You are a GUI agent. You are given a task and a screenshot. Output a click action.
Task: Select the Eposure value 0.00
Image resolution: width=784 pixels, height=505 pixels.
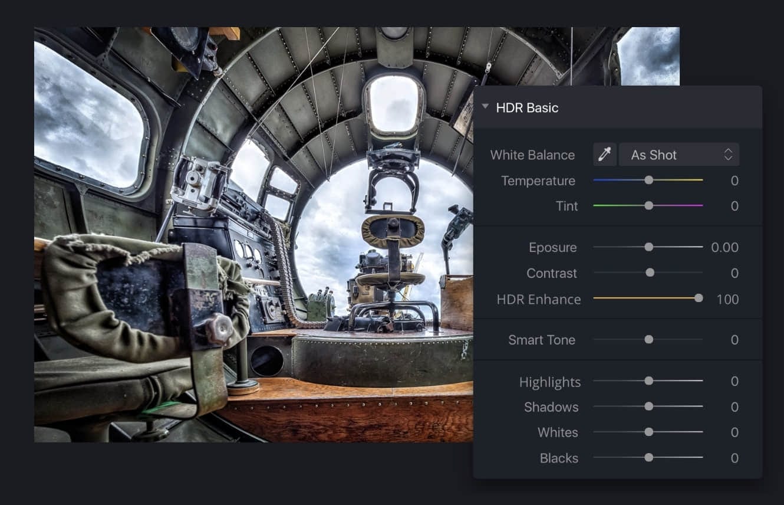click(724, 247)
